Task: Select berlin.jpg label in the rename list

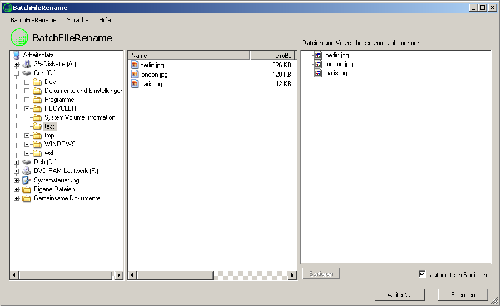Action: 337,55
